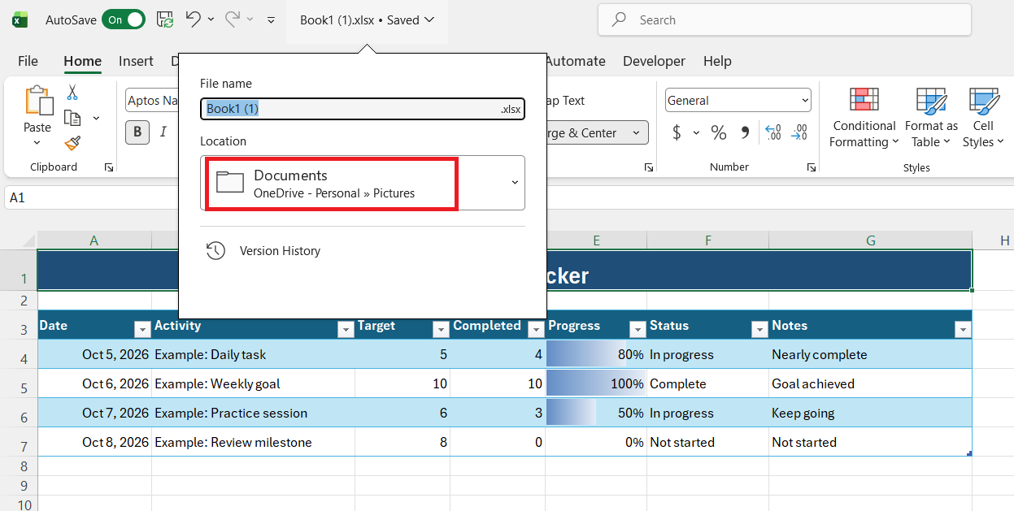
Task: Click the Undo arrow icon
Action: pyautogui.click(x=193, y=19)
